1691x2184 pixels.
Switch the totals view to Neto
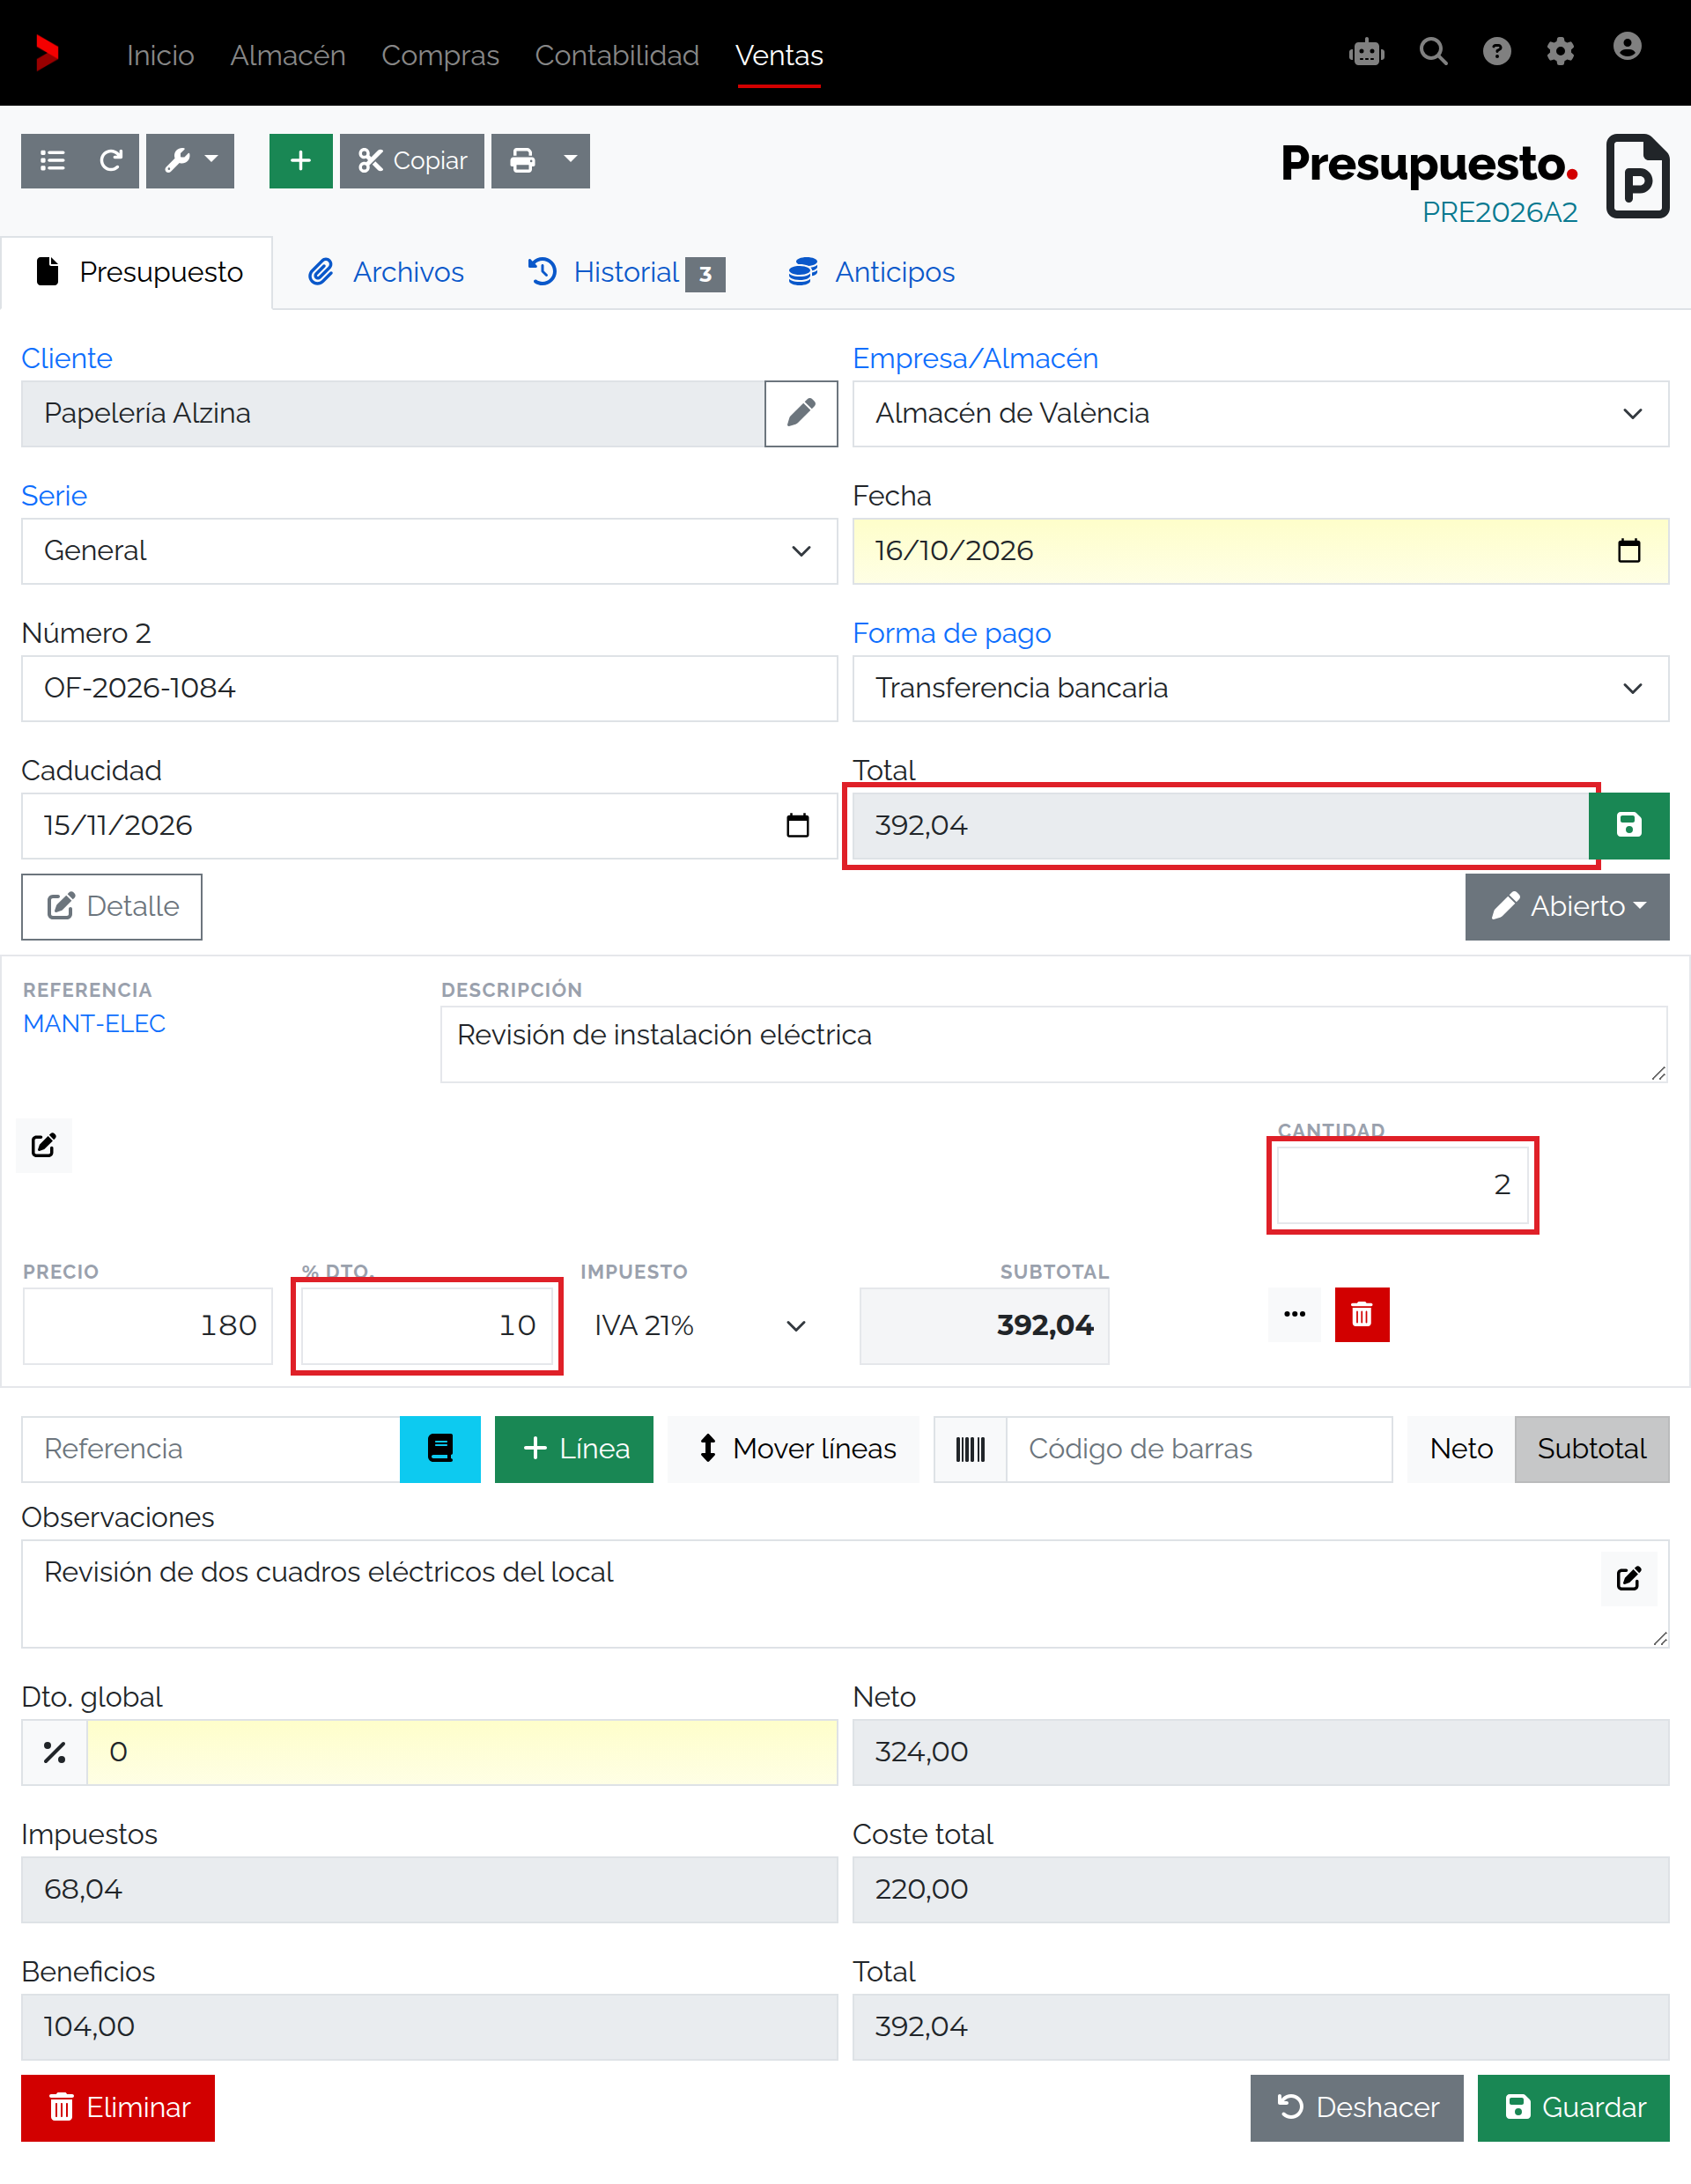point(1460,1448)
